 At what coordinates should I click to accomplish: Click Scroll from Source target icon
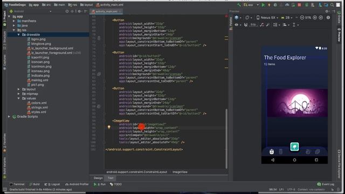tap(67, 11)
